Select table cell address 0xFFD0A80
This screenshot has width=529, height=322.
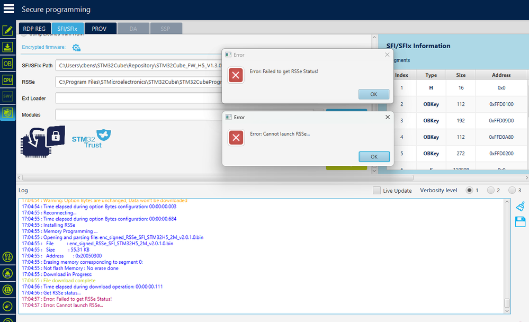[501, 137]
